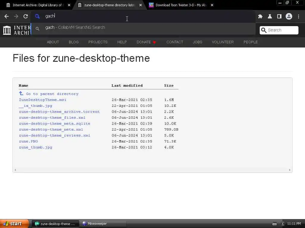Click the left arrow of the listing's horizontal scrollbar
This screenshot has width=305, height=228.
[15, 170]
